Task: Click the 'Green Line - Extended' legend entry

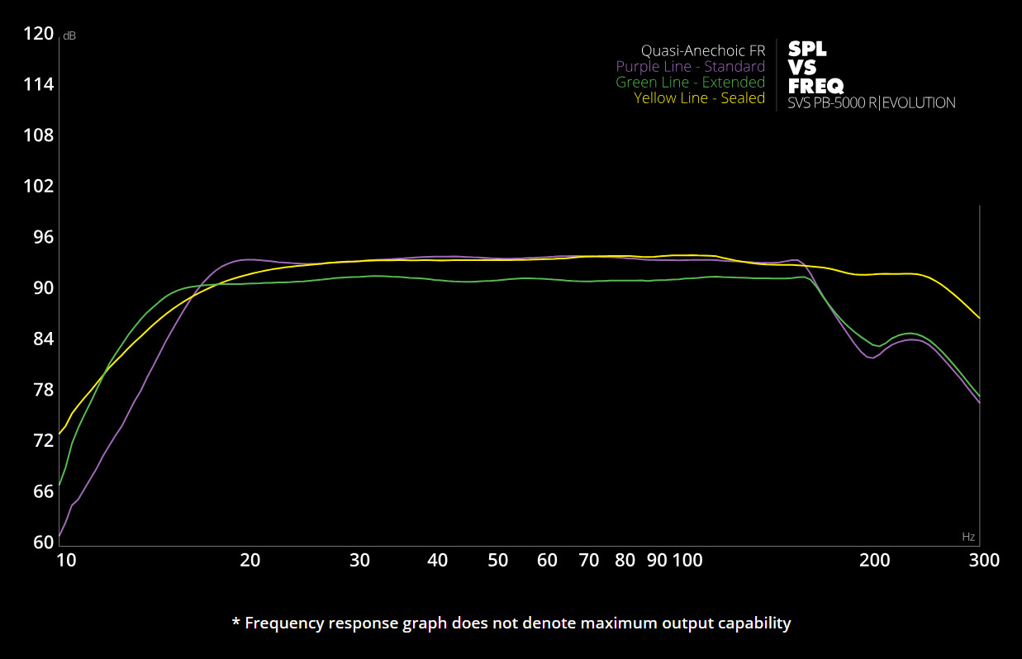Action: click(690, 83)
